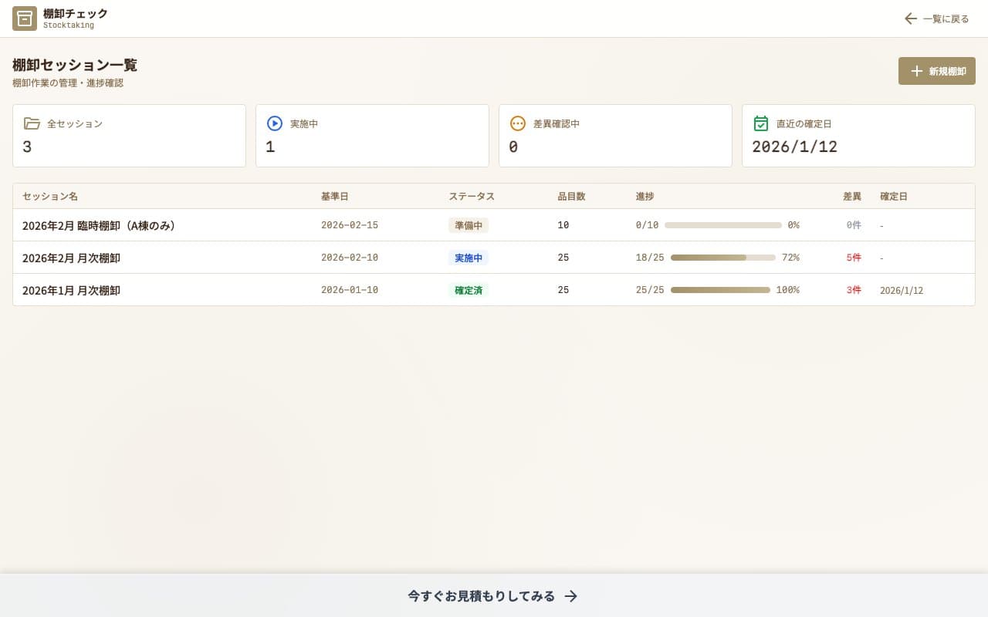Select the 2026年1月 月次棚卸 session row
988x617 pixels.
pyautogui.click(x=494, y=290)
